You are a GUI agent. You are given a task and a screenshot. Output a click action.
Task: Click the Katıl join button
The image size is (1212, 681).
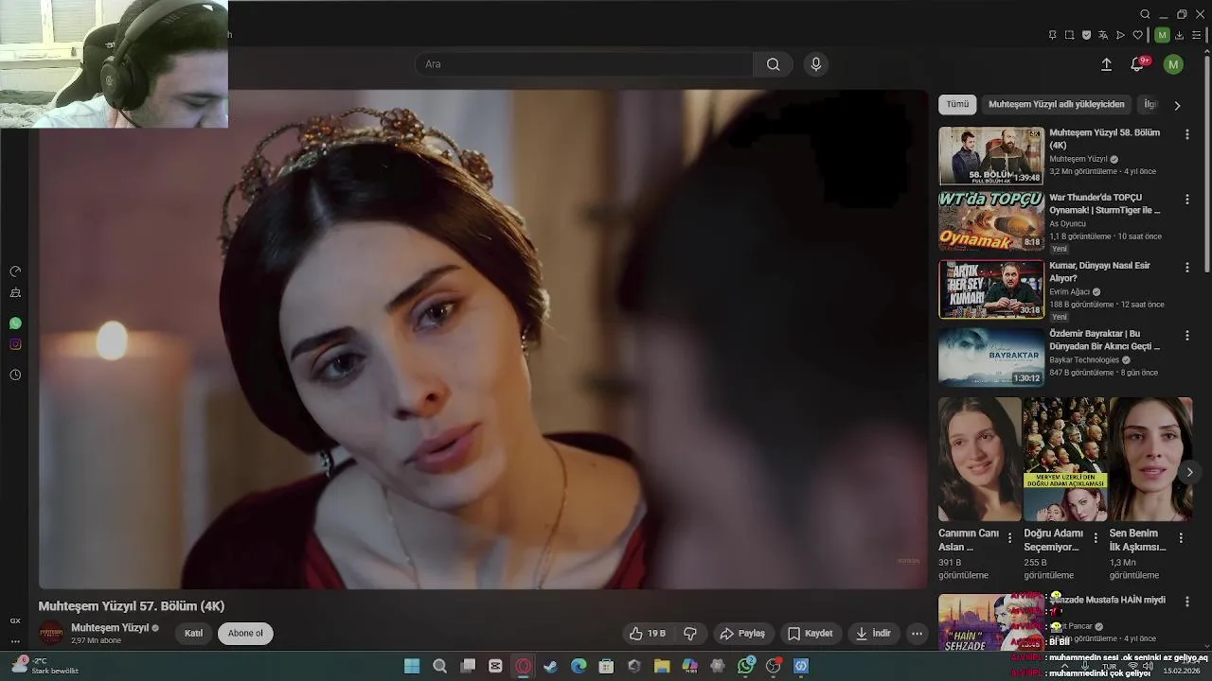(193, 634)
